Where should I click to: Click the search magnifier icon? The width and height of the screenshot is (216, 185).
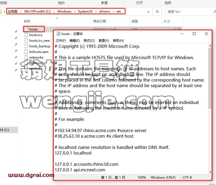coord(215,11)
